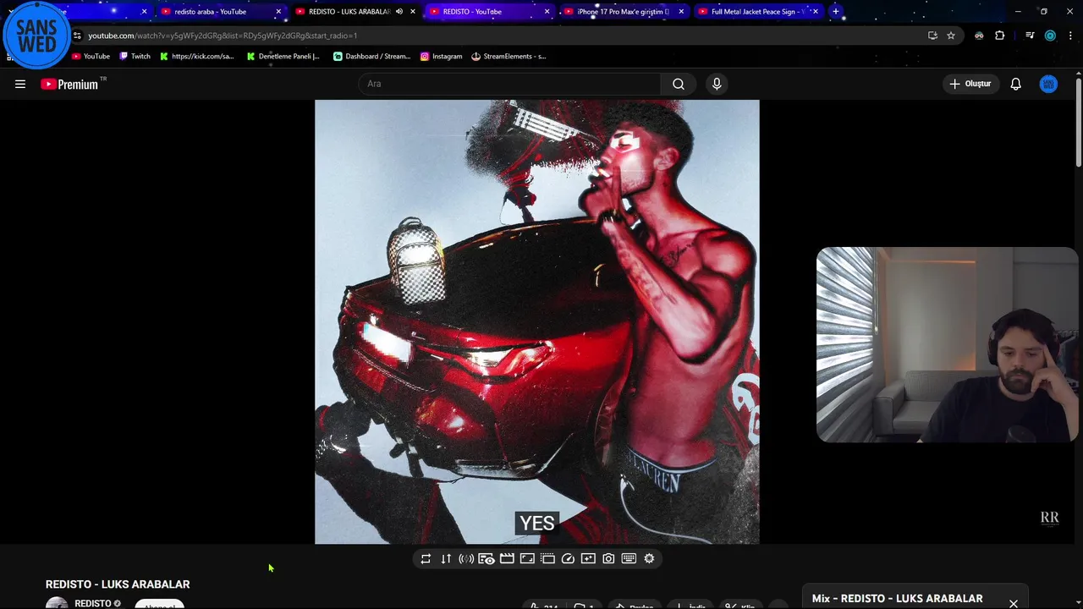Click the pop-out window icon in toolbar
The height and width of the screenshot is (609, 1083).
coord(547,559)
